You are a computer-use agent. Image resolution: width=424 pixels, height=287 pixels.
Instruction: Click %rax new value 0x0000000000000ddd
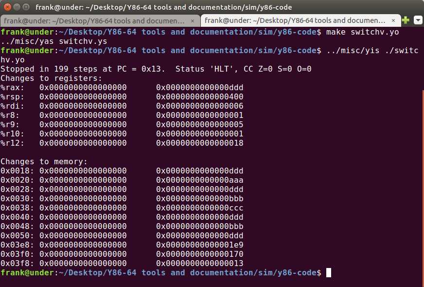click(199, 88)
